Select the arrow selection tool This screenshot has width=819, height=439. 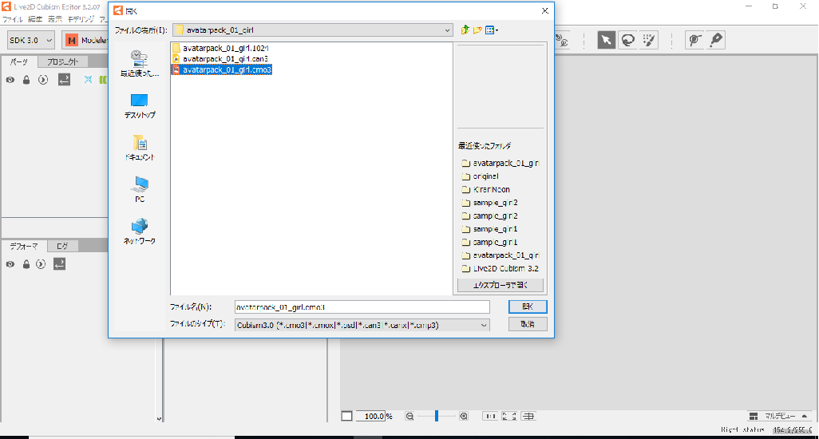coord(607,40)
